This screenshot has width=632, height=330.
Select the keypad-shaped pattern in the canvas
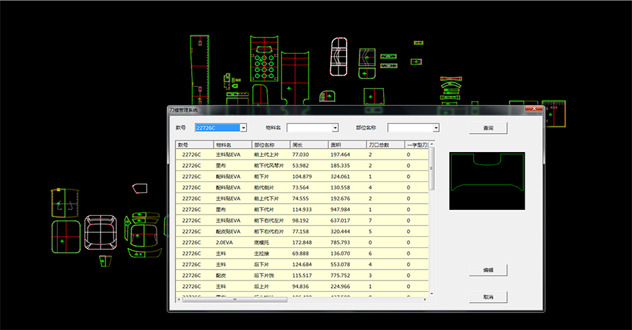(264, 60)
